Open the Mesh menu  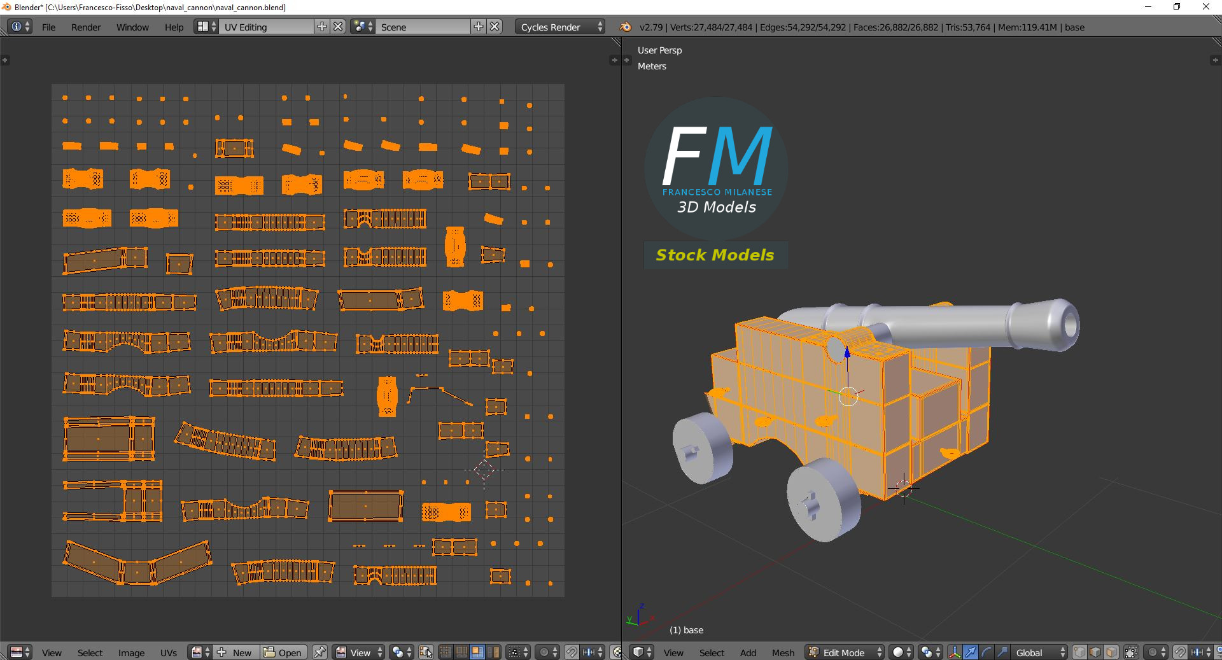point(783,653)
